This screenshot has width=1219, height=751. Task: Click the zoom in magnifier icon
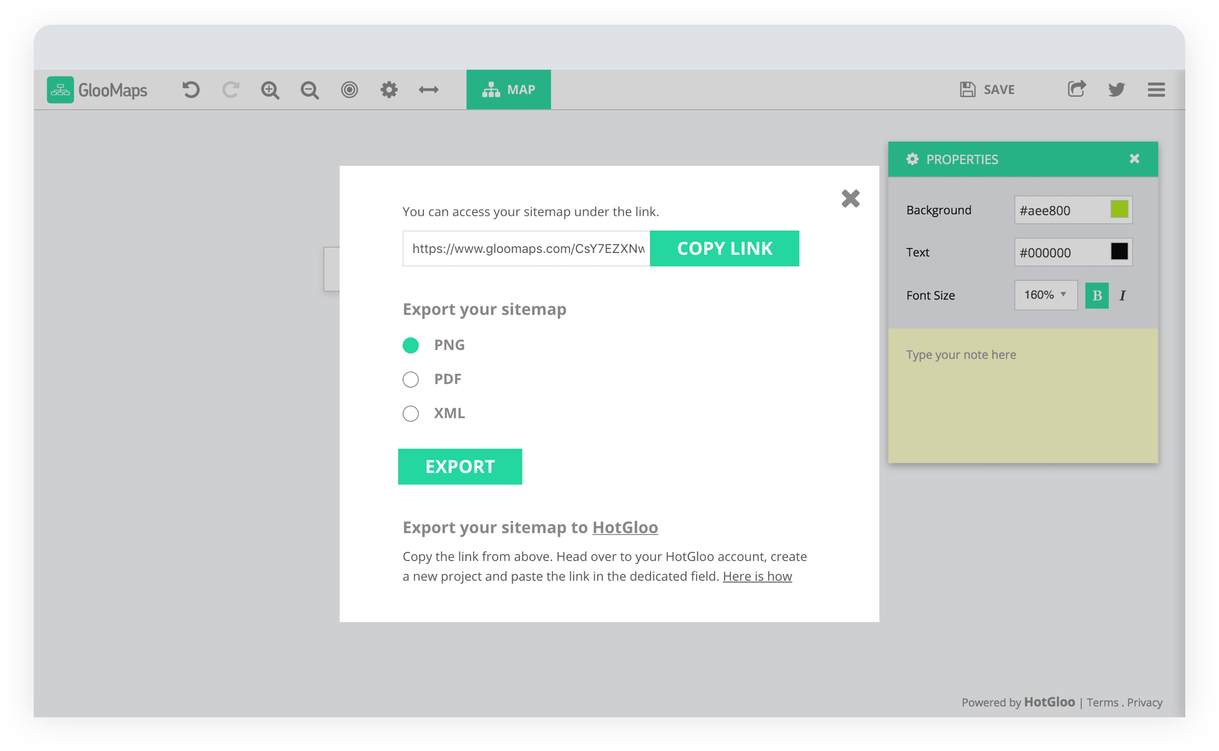270,90
